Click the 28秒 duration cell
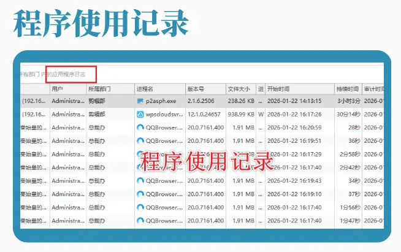This screenshot has width=401, height=252. click(x=354, y=128)
